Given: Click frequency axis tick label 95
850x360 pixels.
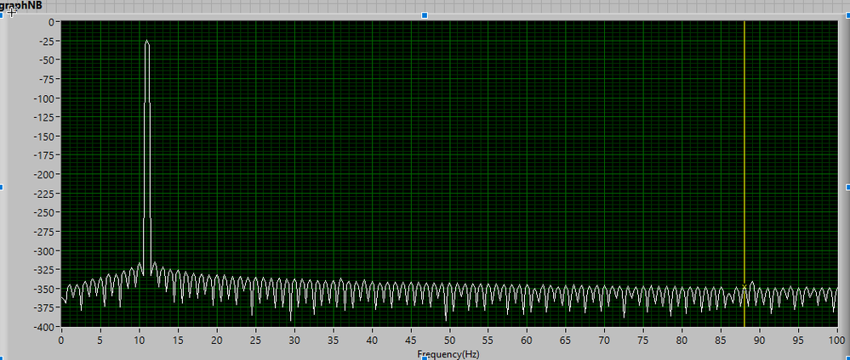Looking at the screenshot, I should point(798,340).
